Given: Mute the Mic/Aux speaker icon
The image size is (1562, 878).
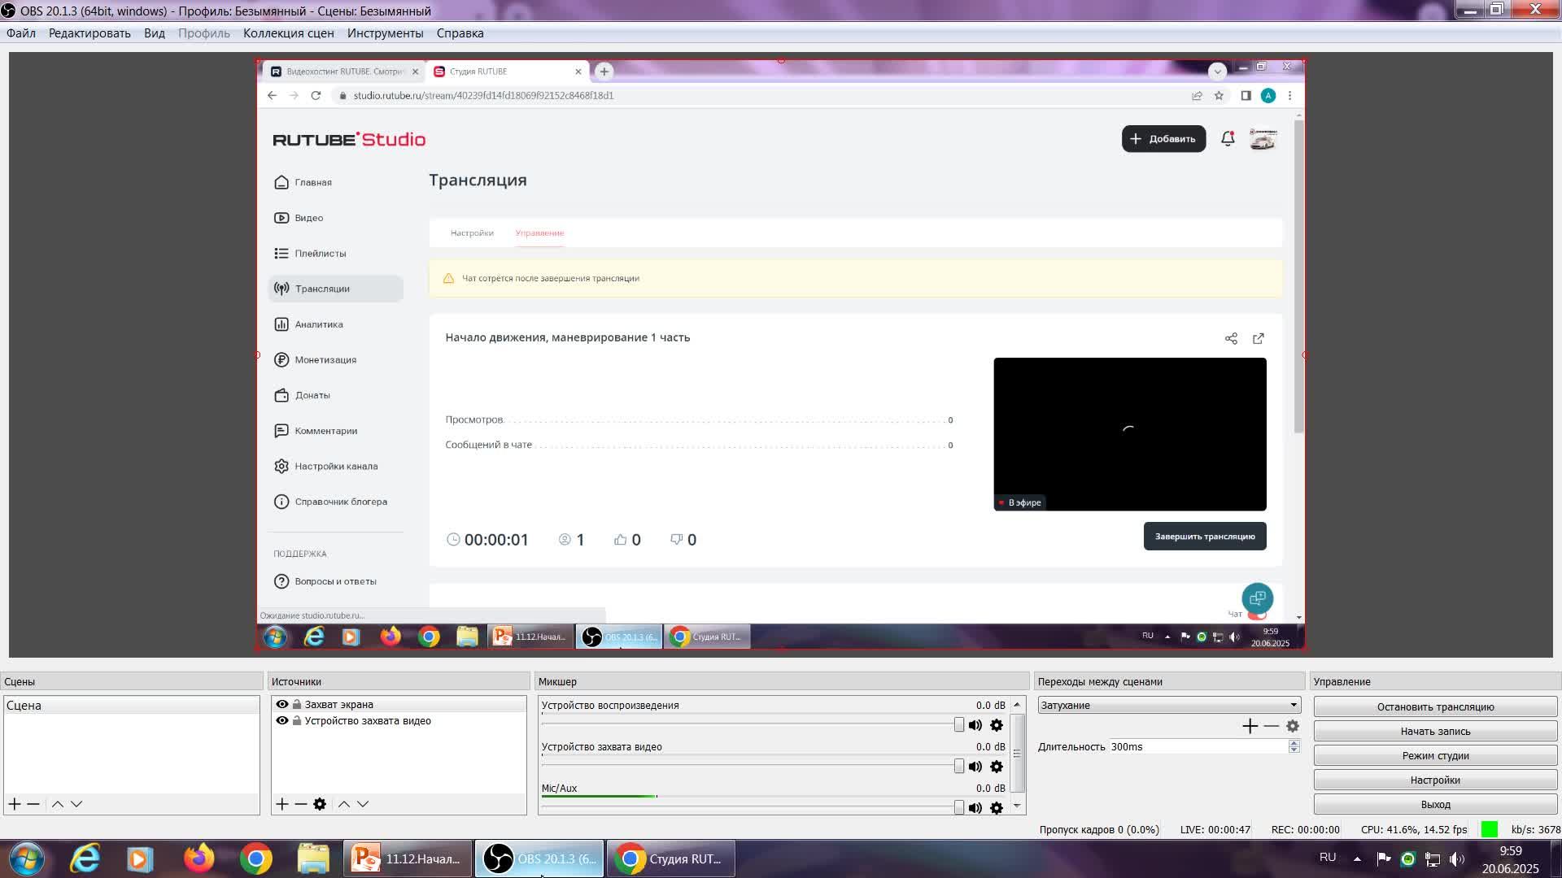Looking at the screenshot, I should click(x=975, y=808).
